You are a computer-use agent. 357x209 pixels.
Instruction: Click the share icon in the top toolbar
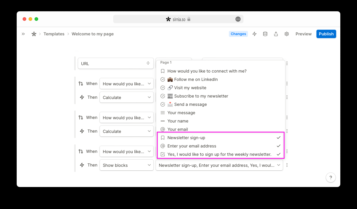coord(276,34)
